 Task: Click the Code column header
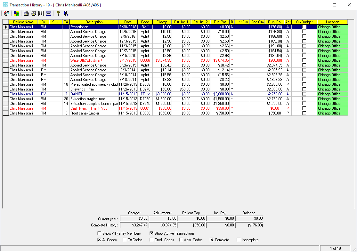coord(145,22)
